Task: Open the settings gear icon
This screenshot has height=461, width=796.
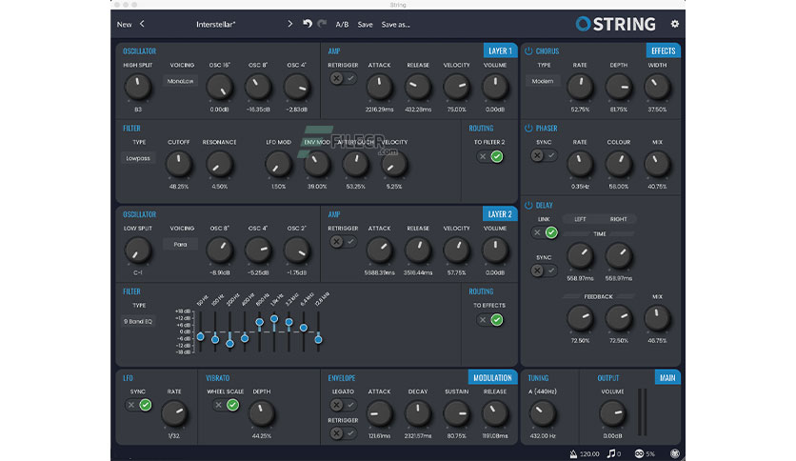Action: pos(675,24)
